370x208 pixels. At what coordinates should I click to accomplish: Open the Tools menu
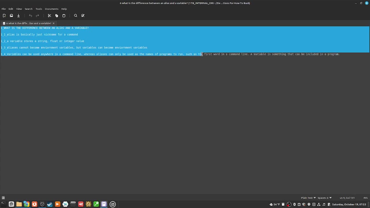click(x=39, y=9)
